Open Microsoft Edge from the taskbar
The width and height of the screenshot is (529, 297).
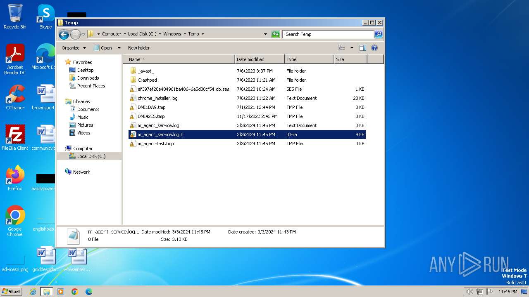[89, 292]
